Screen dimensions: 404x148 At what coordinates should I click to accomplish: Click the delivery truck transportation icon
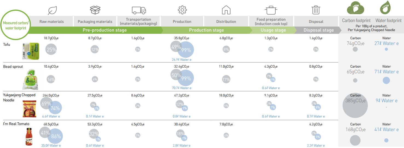click(x=139, y=10)
